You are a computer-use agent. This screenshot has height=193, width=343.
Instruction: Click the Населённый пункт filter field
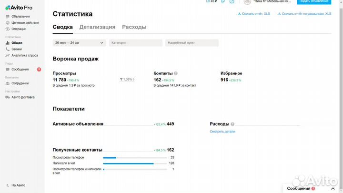point(192,43)
